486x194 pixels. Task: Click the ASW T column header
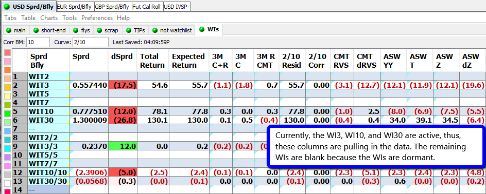[x=420, y=61]
